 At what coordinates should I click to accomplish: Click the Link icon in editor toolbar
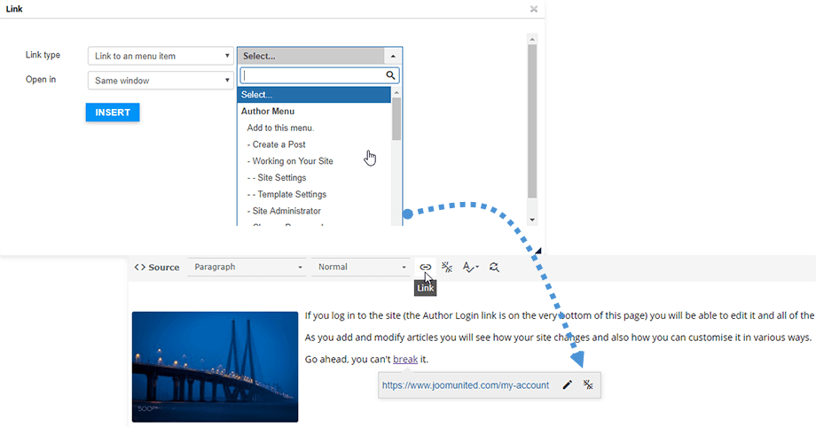(426, 267)
